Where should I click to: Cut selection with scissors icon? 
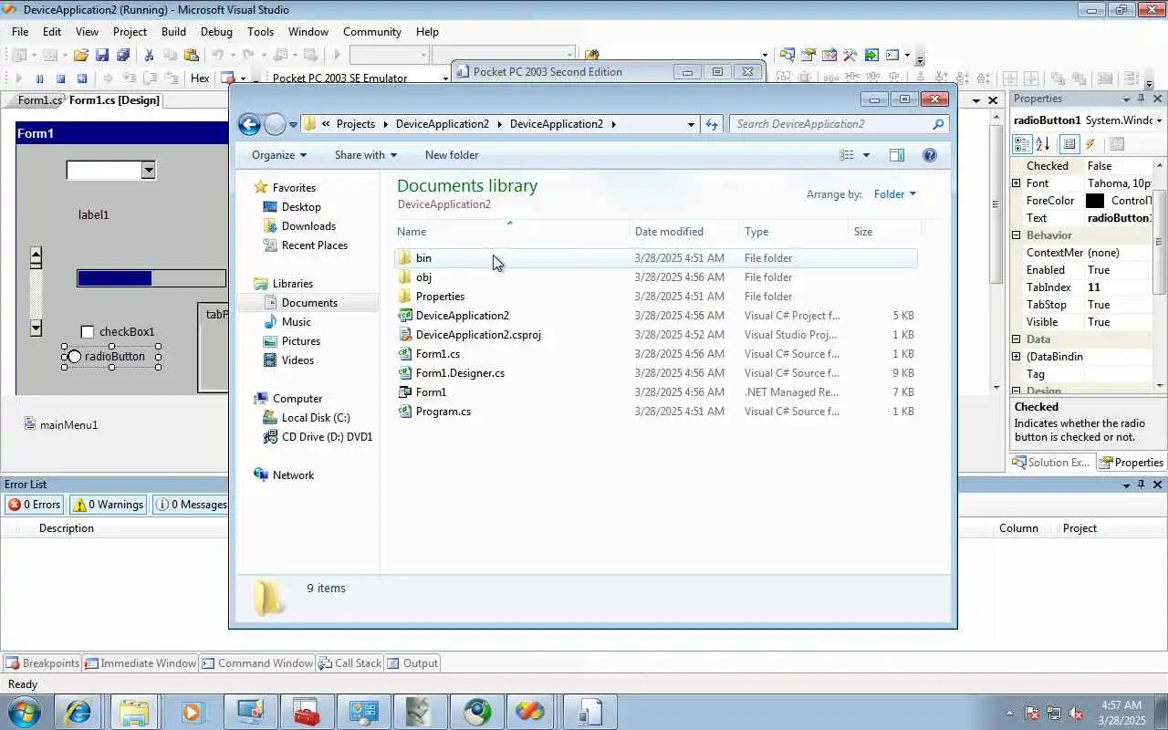click(x=149, y=55)
